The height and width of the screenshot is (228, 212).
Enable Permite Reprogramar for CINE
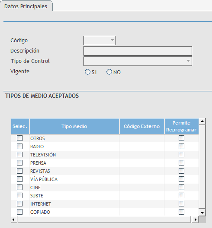(x=181, y=187)
